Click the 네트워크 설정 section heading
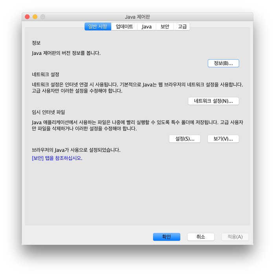Screen dimensions: 275x276 pyautogui.click(x=45, y=74)
